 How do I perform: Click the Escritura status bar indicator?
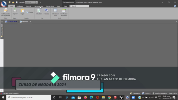point(146,93)
